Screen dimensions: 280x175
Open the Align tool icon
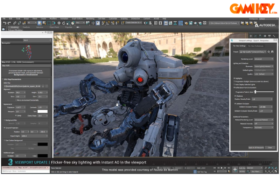tap(150, 23)
